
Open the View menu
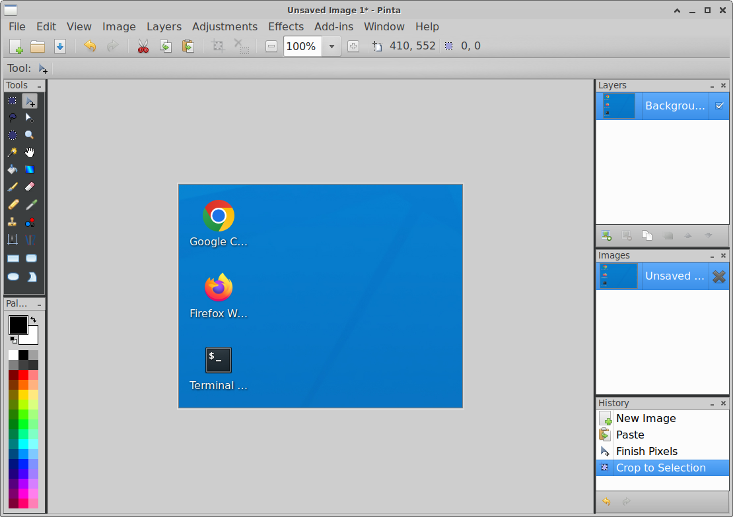pos(79,26)
